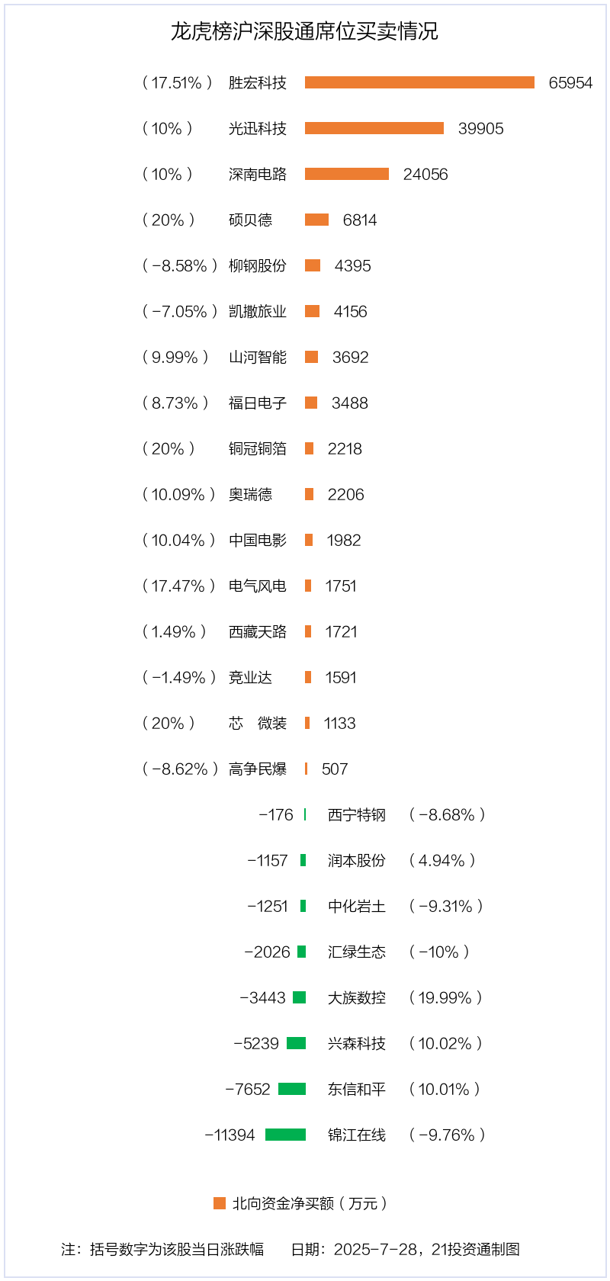
Task: Click the 深南电路 orange bar
Action: [346, 174]
